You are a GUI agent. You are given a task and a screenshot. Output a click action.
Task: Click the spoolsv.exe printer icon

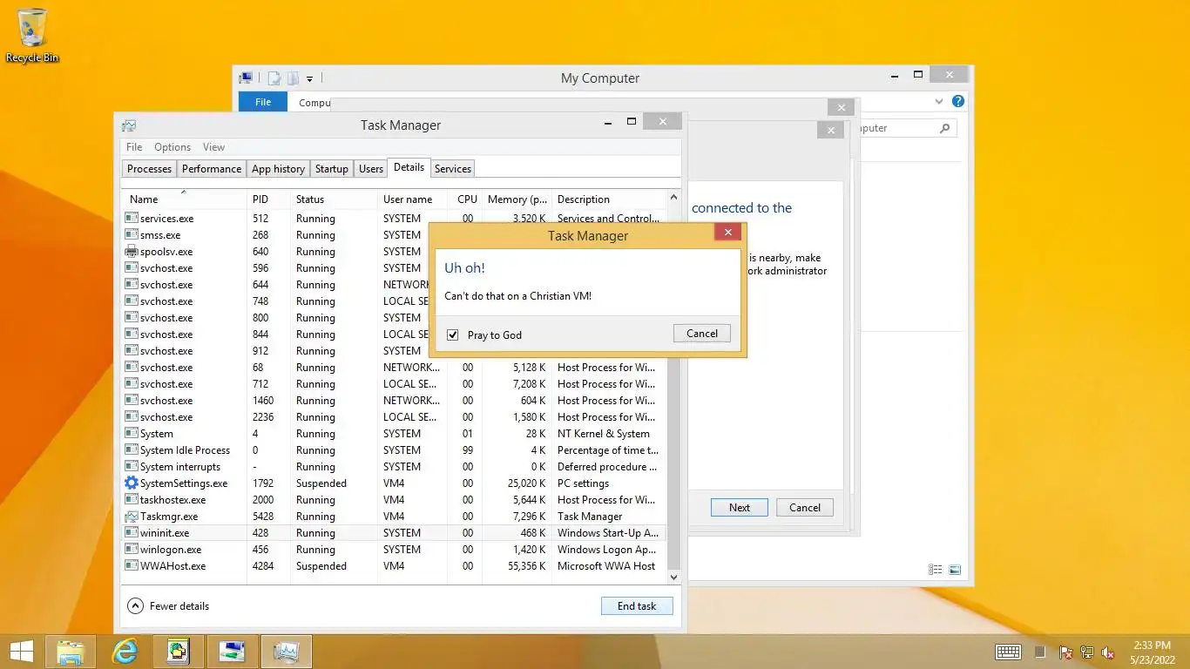[132, 252]
